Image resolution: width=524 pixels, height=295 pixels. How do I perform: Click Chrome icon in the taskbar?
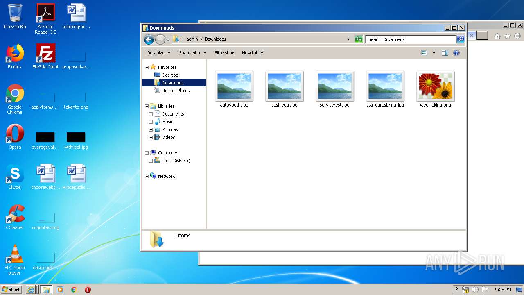(74, 290)
